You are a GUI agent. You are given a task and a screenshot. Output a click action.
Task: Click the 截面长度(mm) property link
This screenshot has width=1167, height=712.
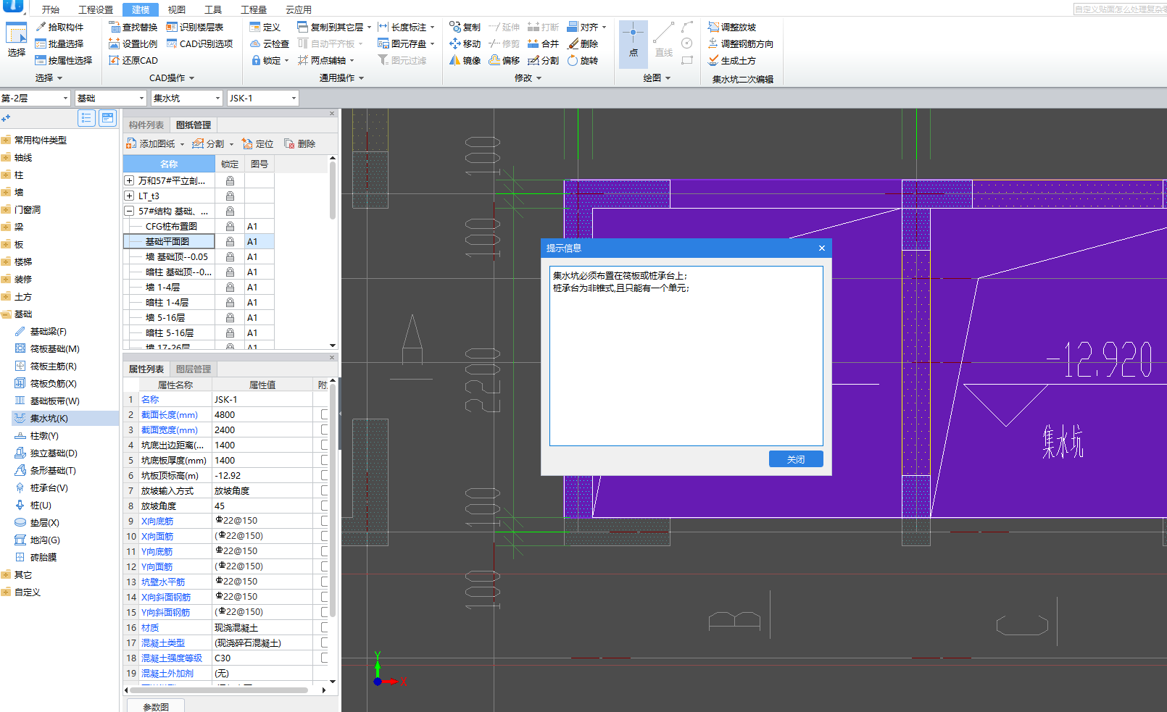169,414
